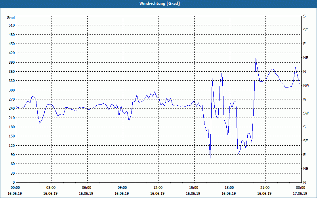The width and height of the screenshot is (317, 198).
Task: Click the '15:00' time label
Action: click(x=194, y=187)
